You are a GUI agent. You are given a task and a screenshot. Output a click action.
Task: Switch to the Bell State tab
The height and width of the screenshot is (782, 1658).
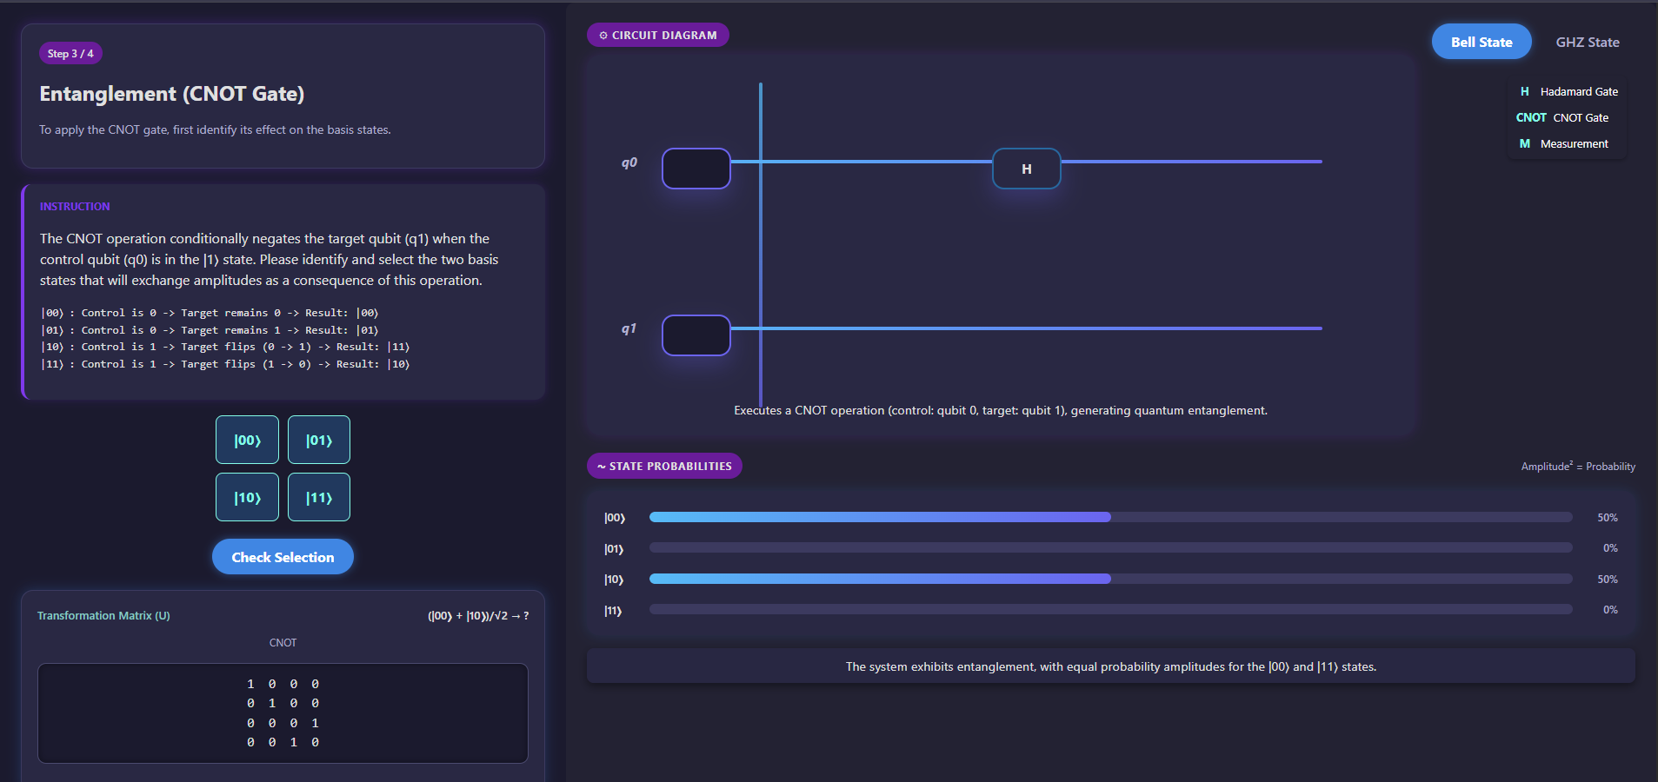point(1481,42)
